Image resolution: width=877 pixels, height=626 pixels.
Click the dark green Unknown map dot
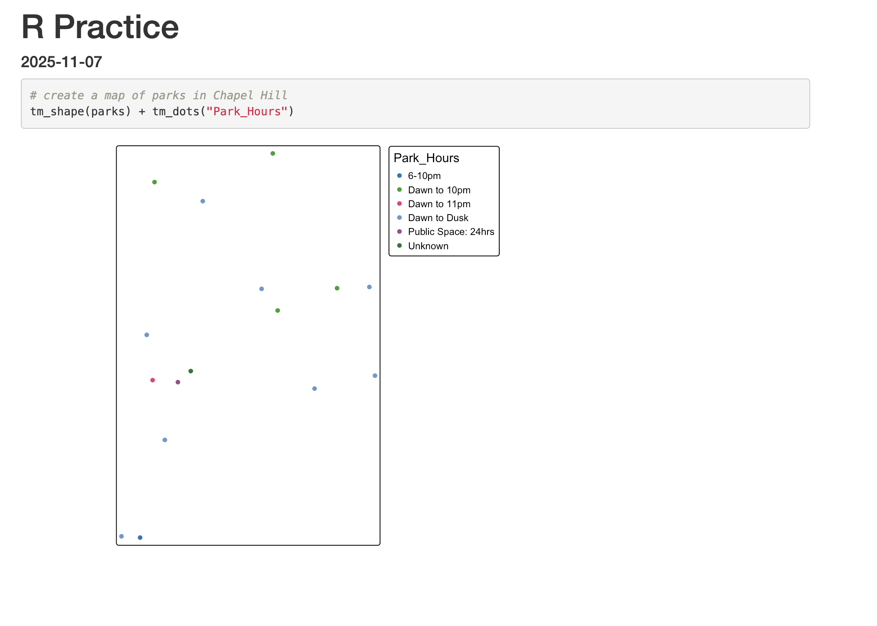pos(191,371)
